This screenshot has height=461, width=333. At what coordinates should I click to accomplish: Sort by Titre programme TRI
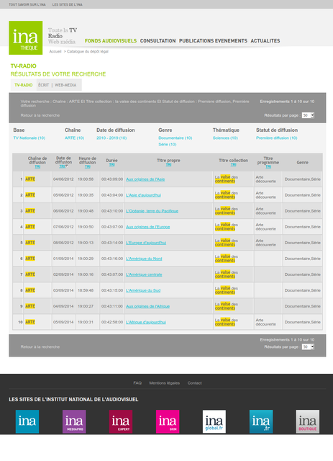pos(268,166)
